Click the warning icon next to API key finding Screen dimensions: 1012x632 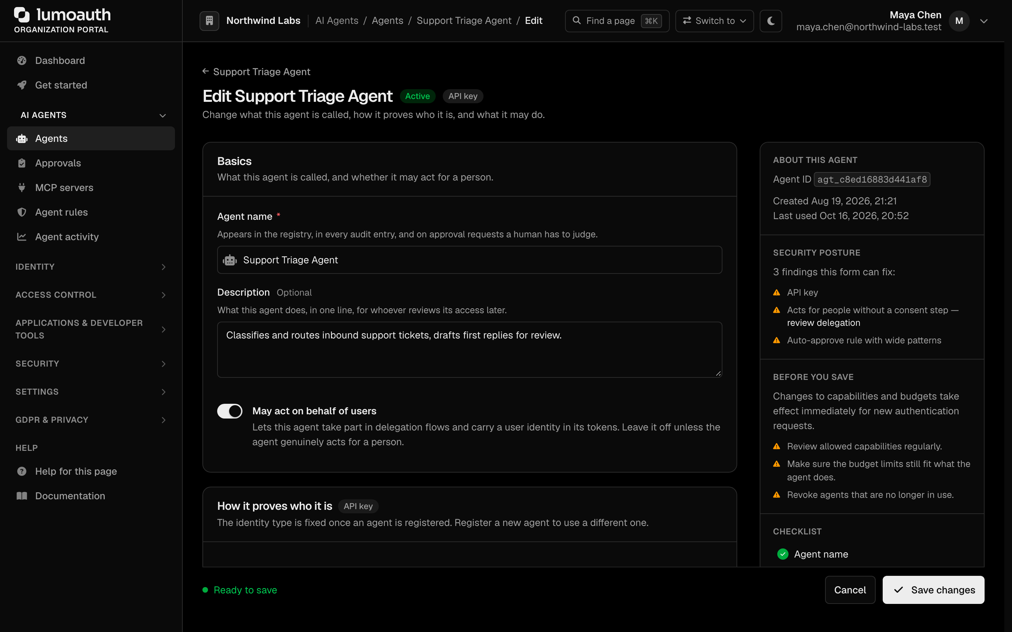tap(777, 292)
